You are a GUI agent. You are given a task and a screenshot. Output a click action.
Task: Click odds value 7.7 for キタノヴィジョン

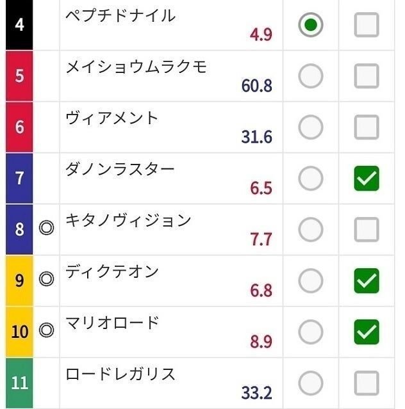(x=261, y=239)
